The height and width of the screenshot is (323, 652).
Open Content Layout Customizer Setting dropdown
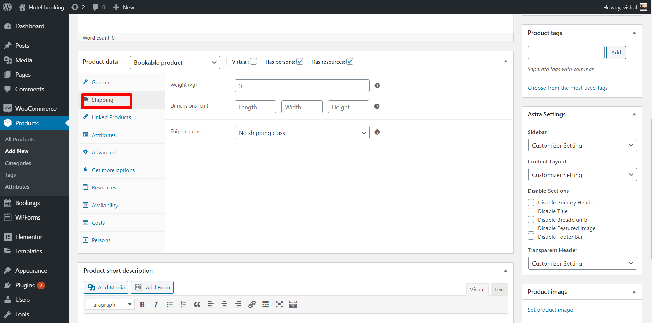click(x=582, y=175)
